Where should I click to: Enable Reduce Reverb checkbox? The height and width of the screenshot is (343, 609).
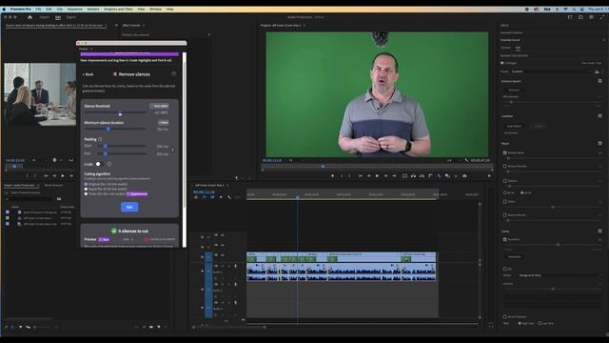tap(505, 214)
